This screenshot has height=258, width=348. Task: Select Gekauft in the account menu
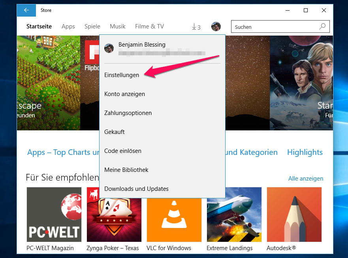[x=114, y=132]
